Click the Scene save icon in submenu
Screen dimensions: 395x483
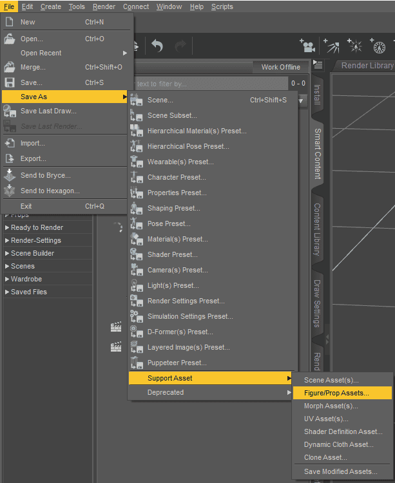pos(136,100)
